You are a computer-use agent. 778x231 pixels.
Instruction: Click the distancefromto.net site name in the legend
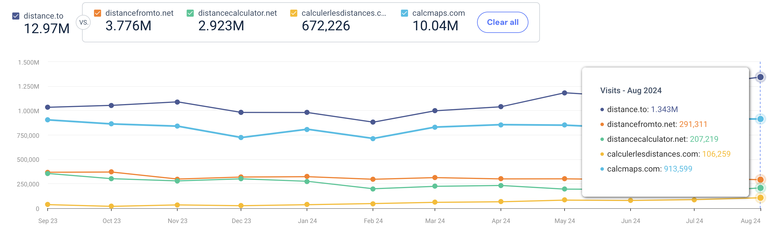(139, 13)
